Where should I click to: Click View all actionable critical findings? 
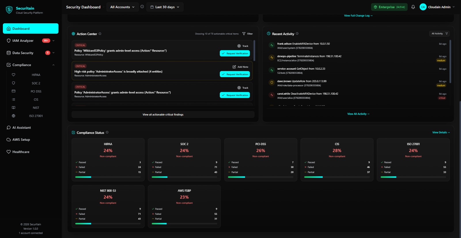(163, 115)
